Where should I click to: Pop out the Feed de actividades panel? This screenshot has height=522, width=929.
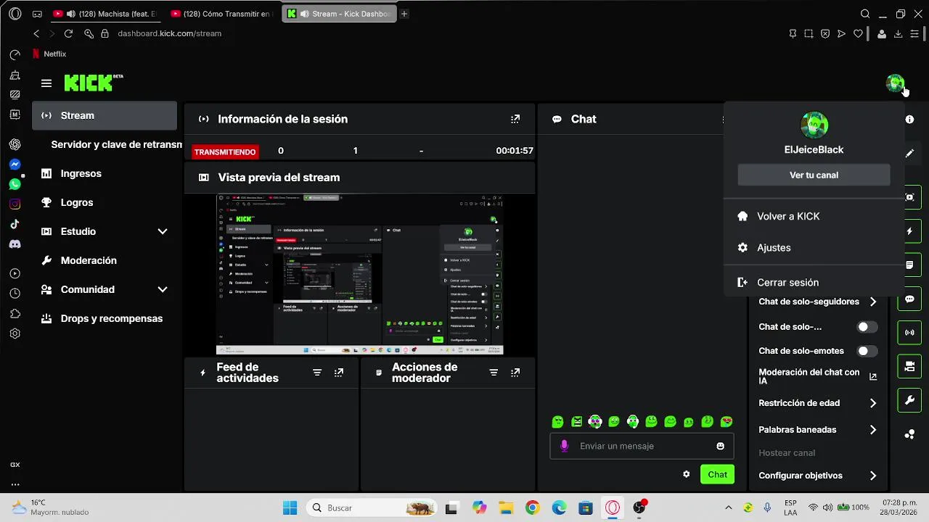339,373
